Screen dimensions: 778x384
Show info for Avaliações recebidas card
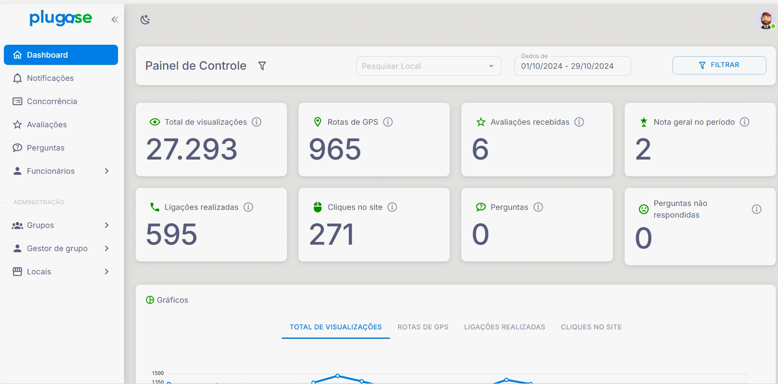579,122
